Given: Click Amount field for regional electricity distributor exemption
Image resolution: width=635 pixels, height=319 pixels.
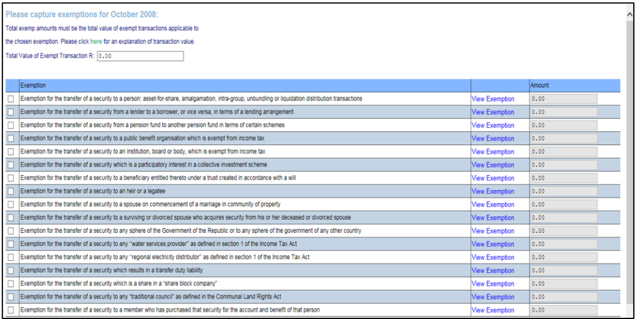Looking at the screenshot, I should (x=563, y=257).
